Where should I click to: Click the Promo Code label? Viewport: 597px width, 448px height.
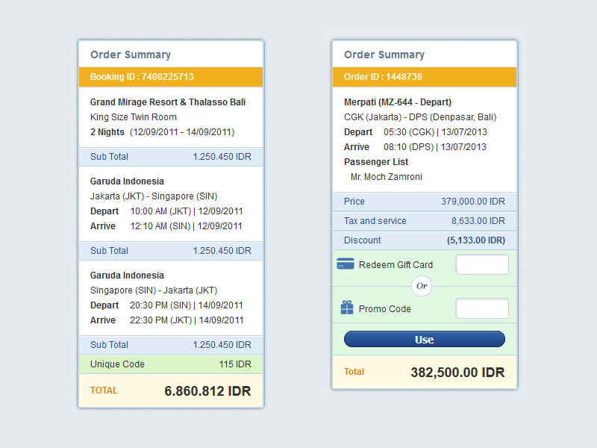click(x=384, y=309)
